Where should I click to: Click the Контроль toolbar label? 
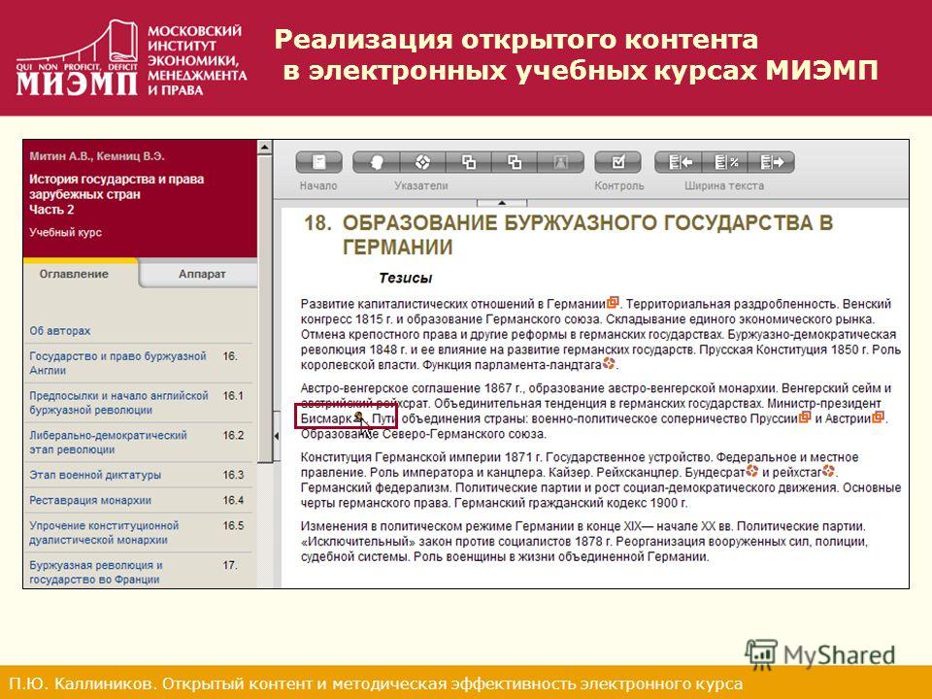tap(618, 185)
